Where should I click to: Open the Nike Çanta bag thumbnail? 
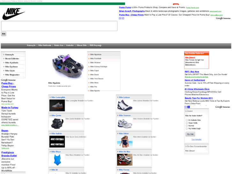(x=57, y=124)
